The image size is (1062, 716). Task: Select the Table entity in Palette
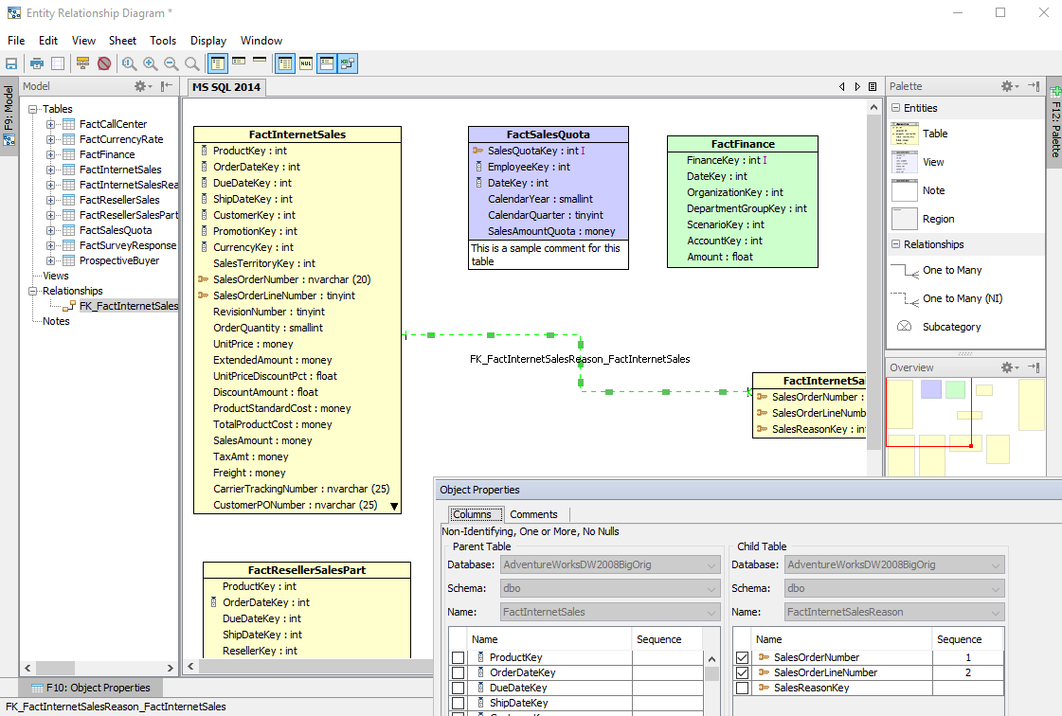point(935,134)
